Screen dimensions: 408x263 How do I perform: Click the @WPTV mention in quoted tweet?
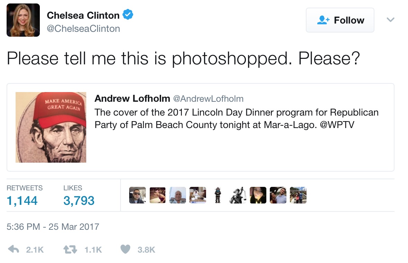coord(337,125)
